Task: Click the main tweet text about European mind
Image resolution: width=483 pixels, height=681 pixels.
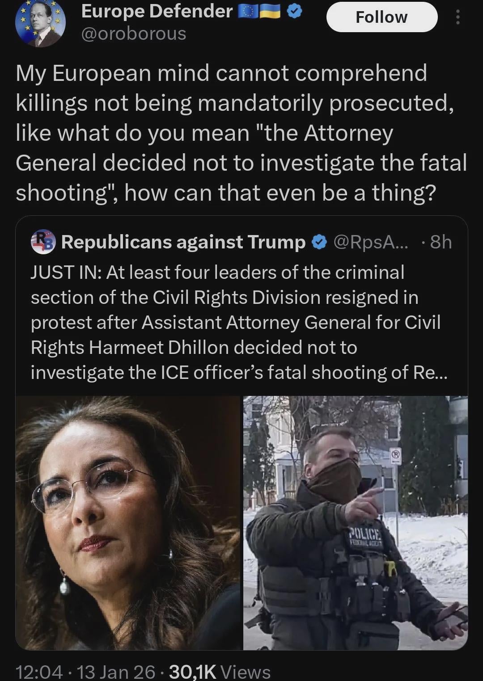Action: (241, 133)
